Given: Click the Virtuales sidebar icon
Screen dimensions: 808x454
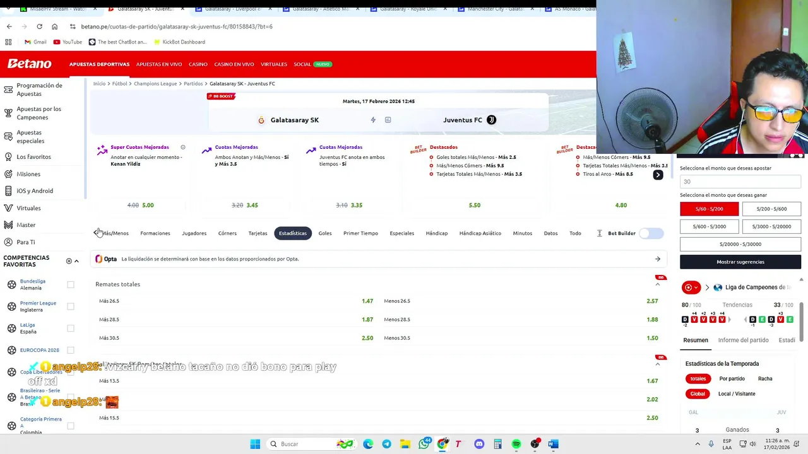Looking at the screenshot, I should coord(8,208).
